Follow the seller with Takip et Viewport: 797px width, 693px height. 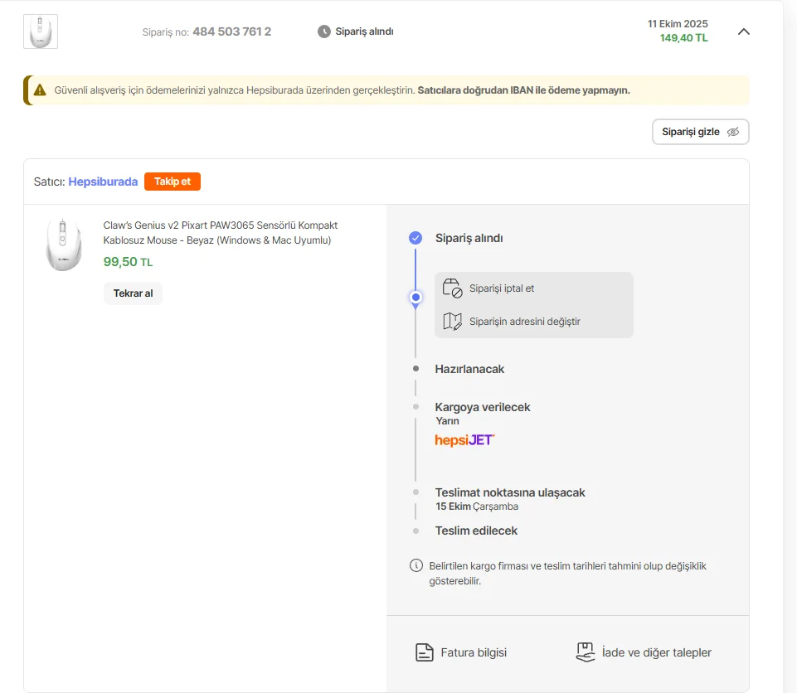[x=173, y=182]
